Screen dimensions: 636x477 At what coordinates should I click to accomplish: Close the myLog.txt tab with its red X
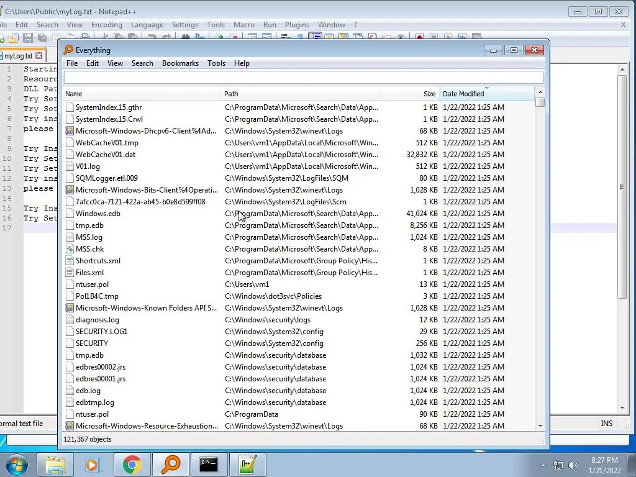click(39, 55)
